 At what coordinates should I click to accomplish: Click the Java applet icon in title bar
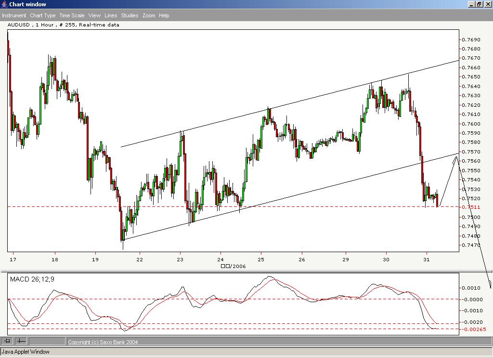tap(4, 4)
